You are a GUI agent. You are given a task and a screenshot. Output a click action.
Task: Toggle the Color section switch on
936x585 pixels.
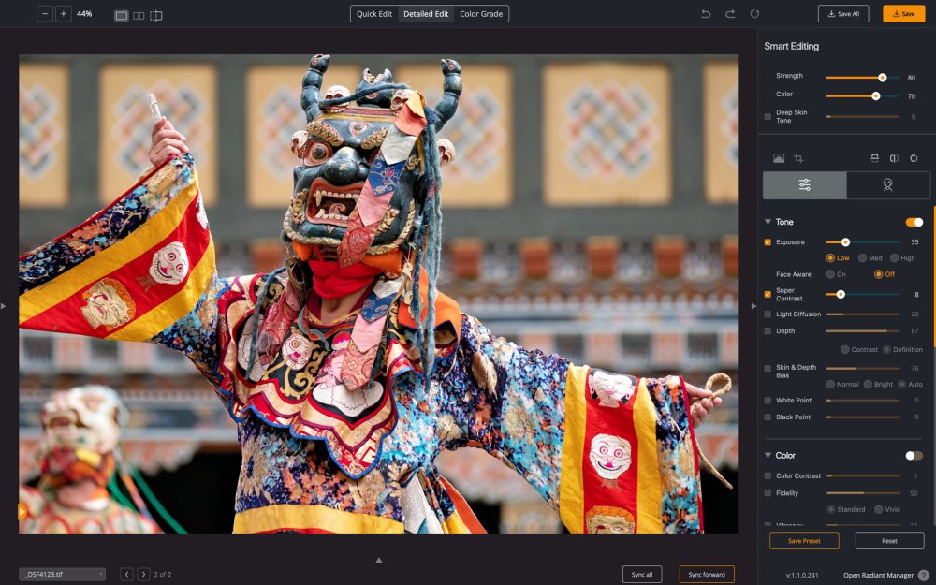[x=914, y=456]
